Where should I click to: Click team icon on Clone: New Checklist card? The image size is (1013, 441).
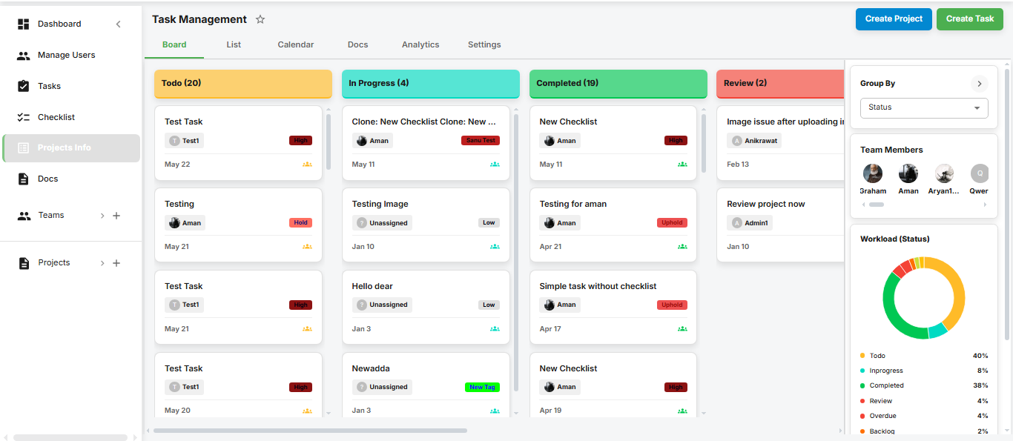[x=495, y=165]
